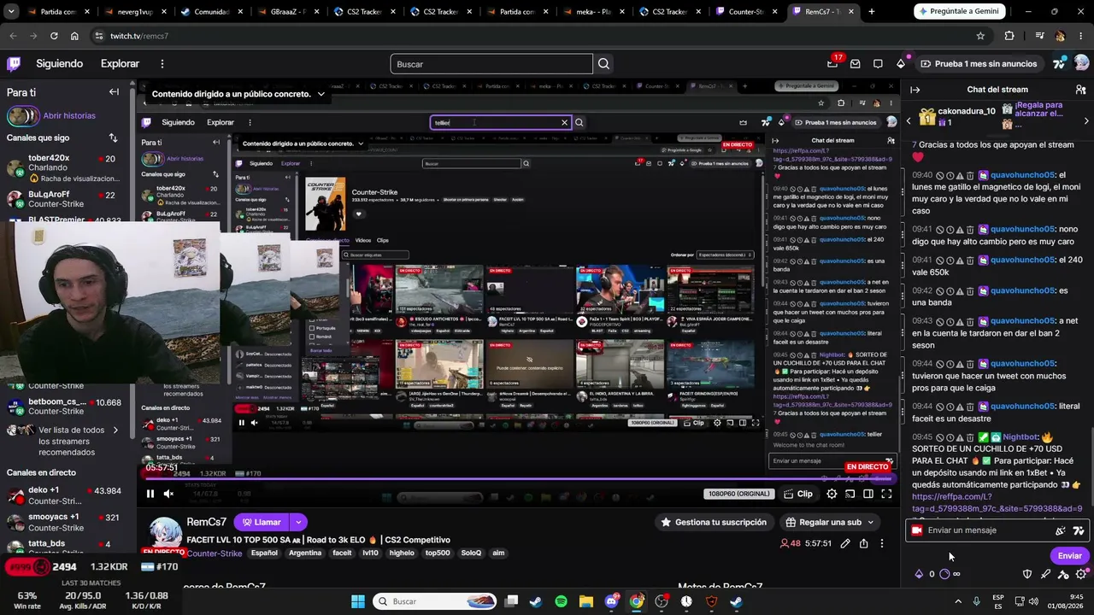The image size is (1094, 615).
Task: Click the Argentina tag
Action: [x=305, y=553]
